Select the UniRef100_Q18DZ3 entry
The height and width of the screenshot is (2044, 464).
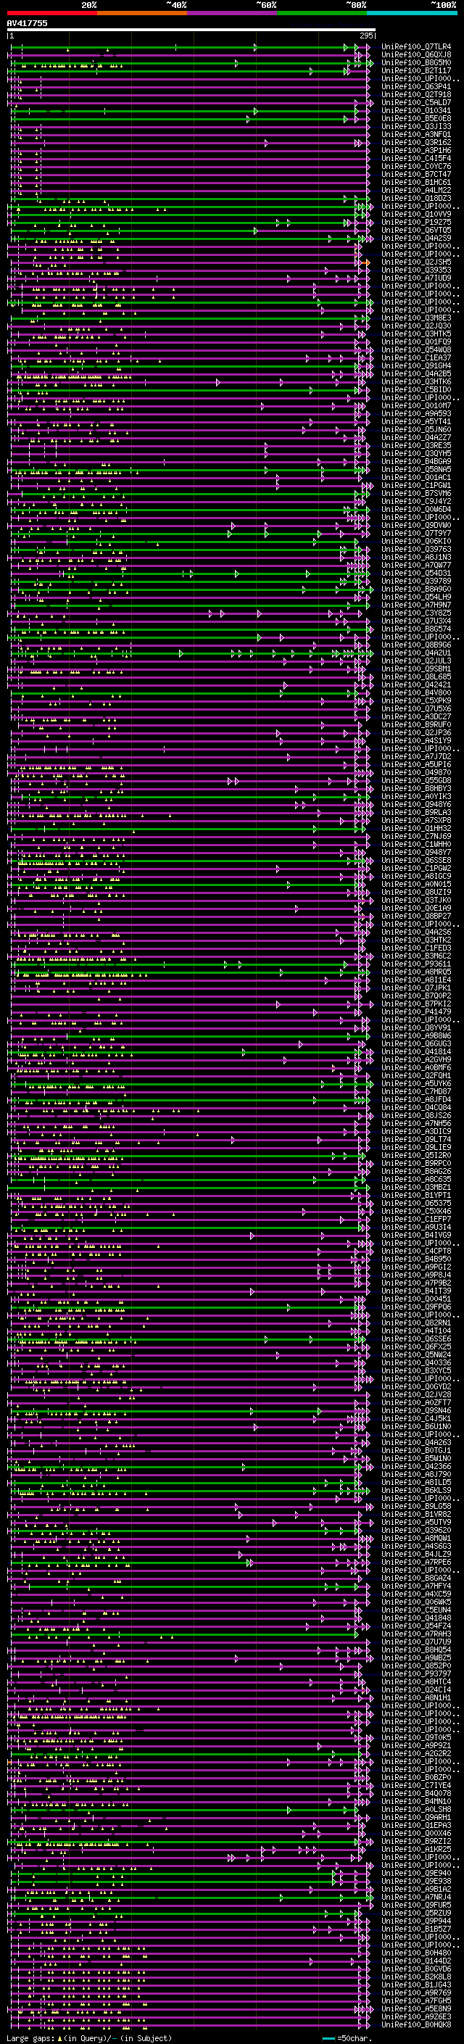click(415, 199)
